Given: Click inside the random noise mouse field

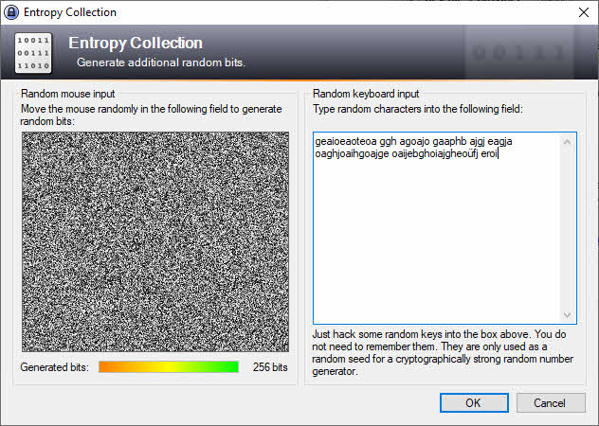Looking at the screenshot, I should click(x=155, y=241).
